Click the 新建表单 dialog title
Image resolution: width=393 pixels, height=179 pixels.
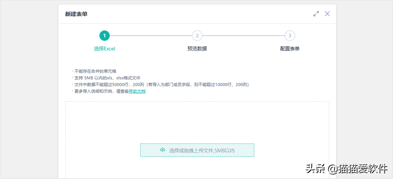[x=76, y=14]
